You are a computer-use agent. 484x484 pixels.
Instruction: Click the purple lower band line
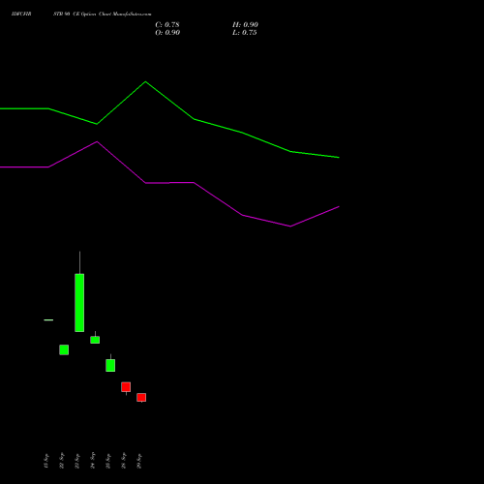click(x=169, y=184)
